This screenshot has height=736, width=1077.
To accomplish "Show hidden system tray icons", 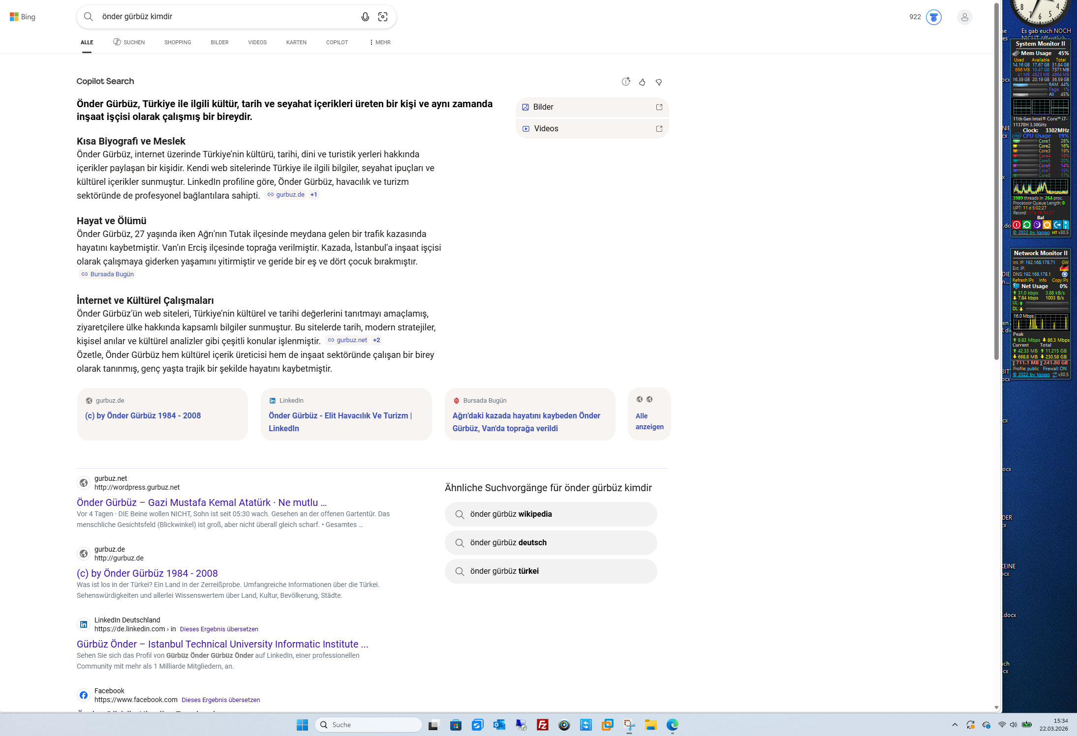I will 955,725.
